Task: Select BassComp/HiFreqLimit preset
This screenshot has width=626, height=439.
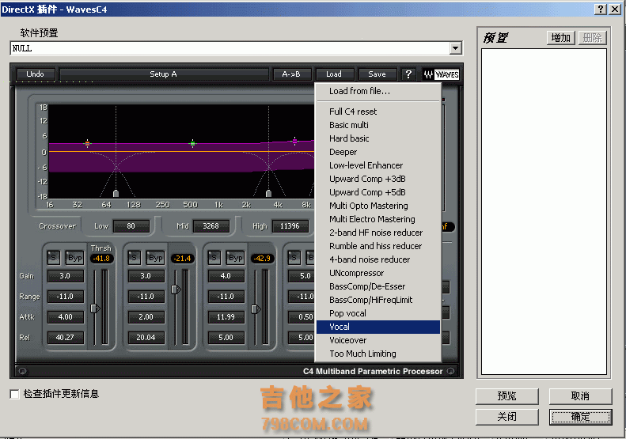Action: point(378,300)
